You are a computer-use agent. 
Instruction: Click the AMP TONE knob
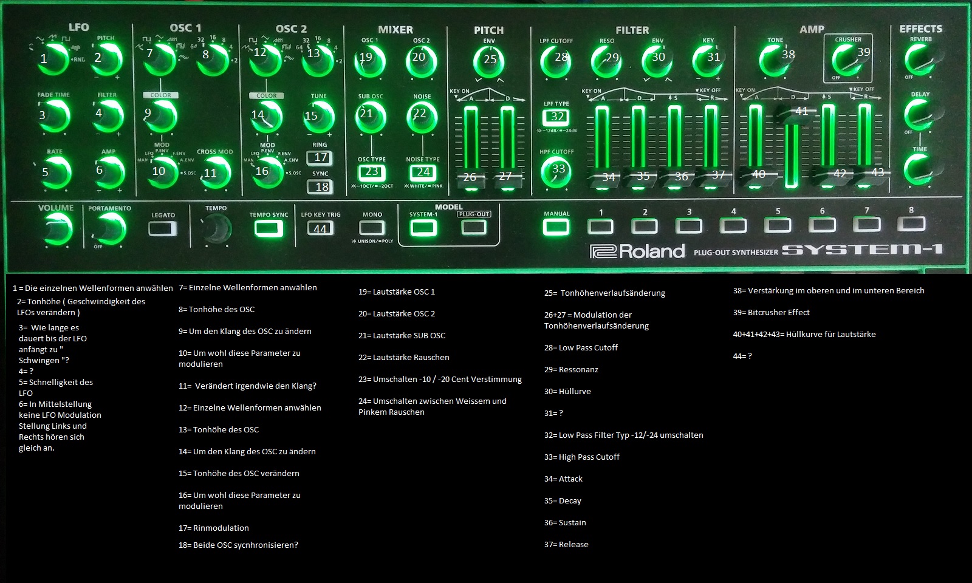click(776, 60)
